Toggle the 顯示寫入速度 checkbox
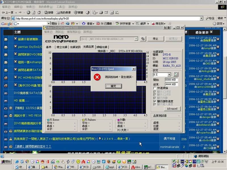The image size is (227, 170). click(x=155, y=104)
